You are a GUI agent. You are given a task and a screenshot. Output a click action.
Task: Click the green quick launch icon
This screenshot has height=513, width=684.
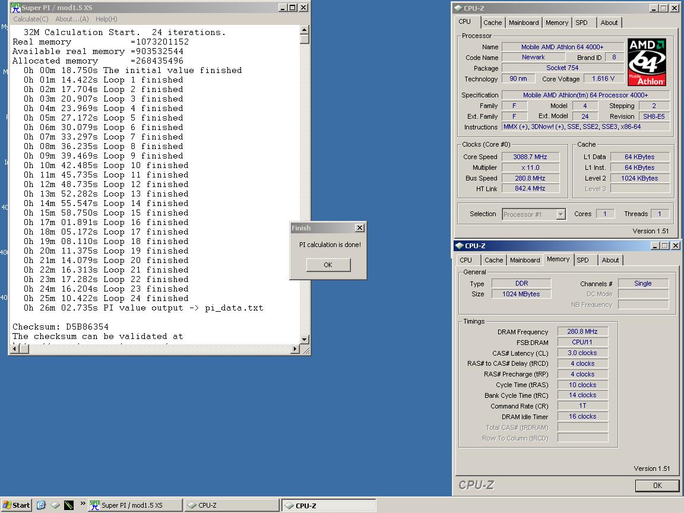[69, 505]
